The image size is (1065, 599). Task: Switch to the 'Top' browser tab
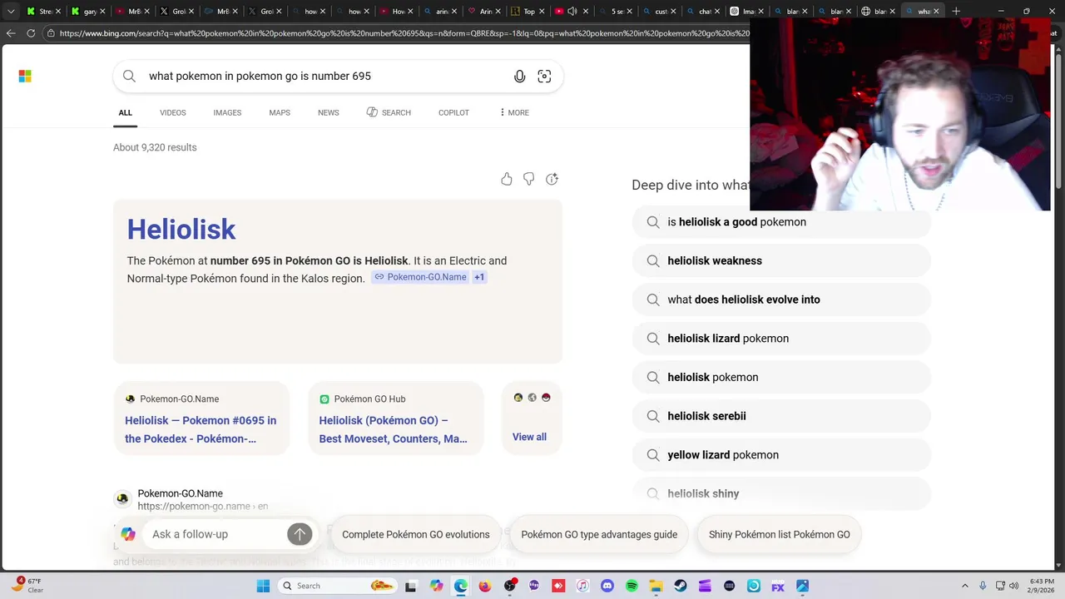pos(528,12)
